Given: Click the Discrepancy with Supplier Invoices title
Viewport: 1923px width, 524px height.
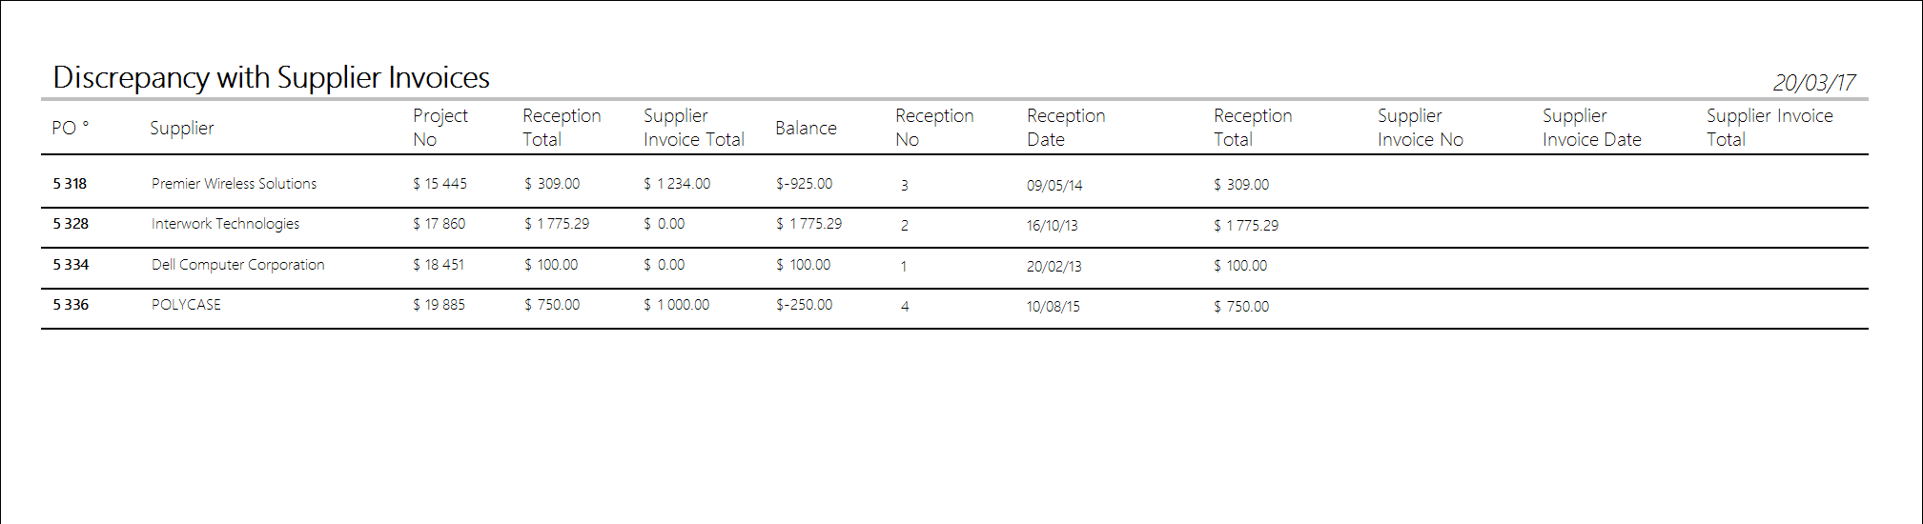Looking at the screenshot, I should point(271,77).
